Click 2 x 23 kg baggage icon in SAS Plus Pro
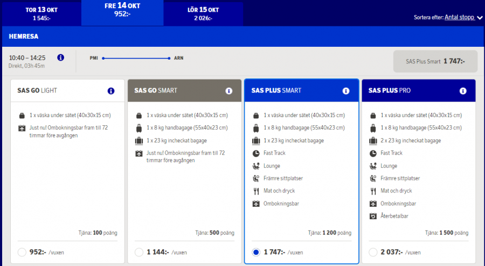This screenshot has width=485, height=266. (373, 141)
